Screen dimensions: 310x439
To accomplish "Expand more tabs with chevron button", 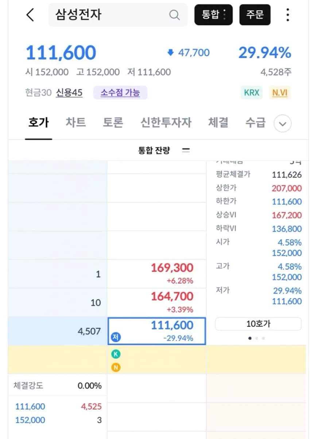I will [283, 124].
